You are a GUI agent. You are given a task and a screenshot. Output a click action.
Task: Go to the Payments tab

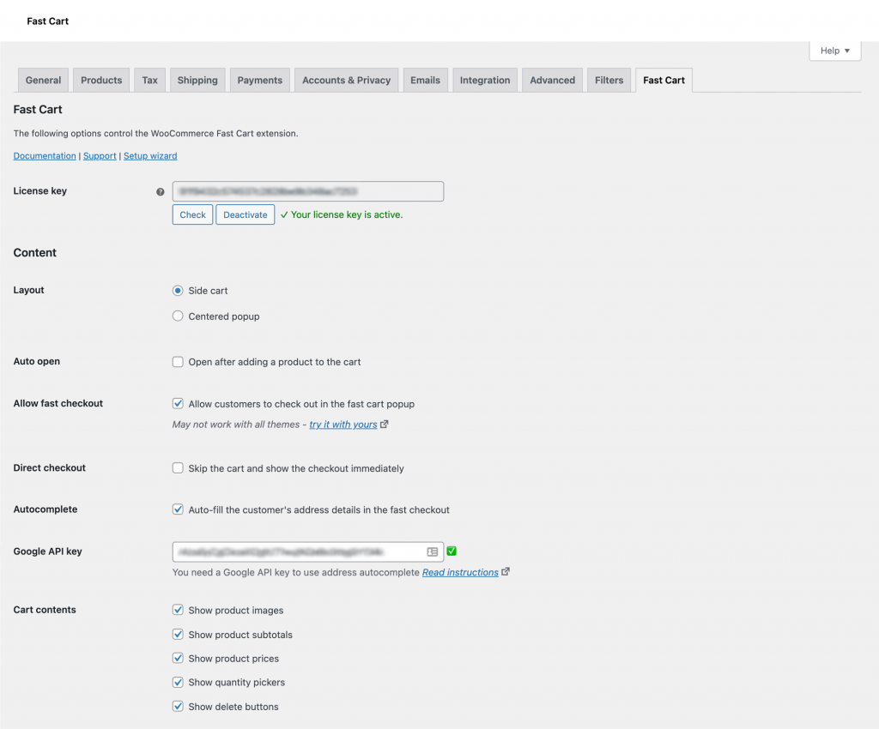click(259, 81)
